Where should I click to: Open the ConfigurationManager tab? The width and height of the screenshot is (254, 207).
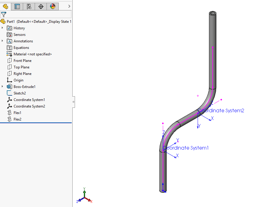tap(29, 6)
